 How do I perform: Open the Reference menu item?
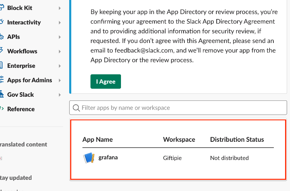[21, 109]
